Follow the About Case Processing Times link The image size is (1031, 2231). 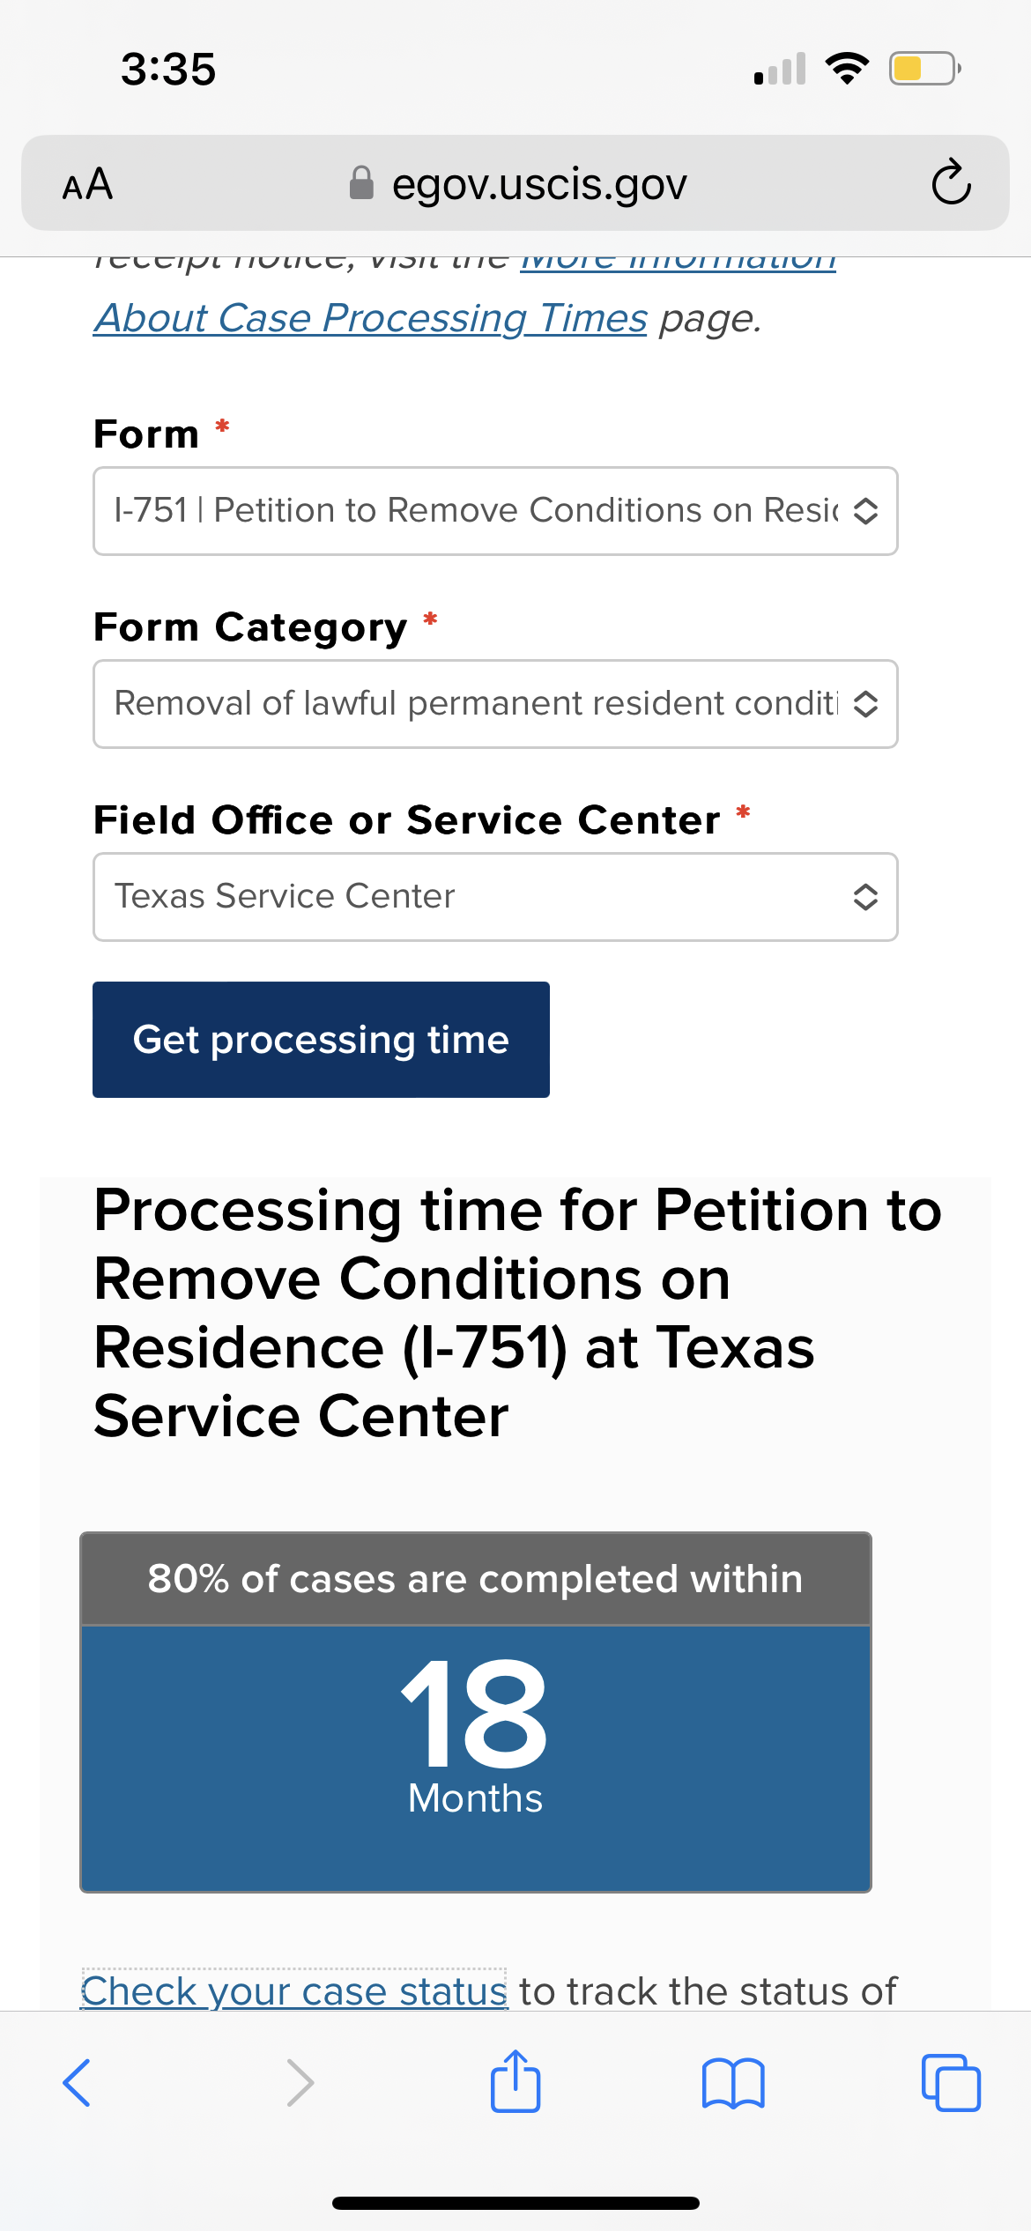(371, 318)
